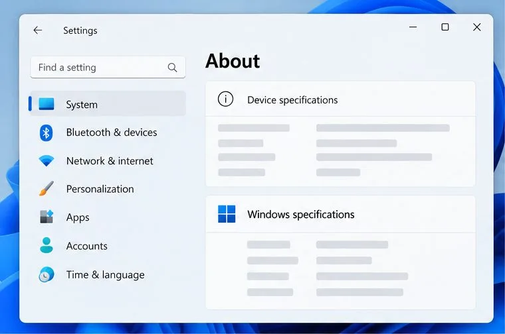This screenshot has width=505, height=334.
Task: Collapse the Device specifications section
Action: coord(340,99)
